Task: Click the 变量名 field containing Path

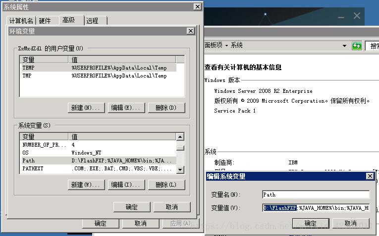Action: pos(316,195)
